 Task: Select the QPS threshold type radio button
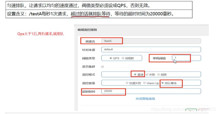111,58
